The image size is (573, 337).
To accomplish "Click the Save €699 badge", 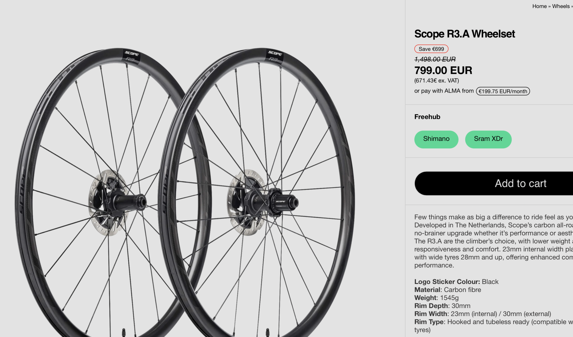I will point(431,49).
